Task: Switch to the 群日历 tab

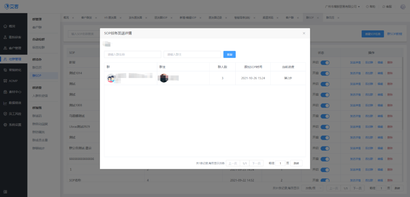Action: [329, 18]
